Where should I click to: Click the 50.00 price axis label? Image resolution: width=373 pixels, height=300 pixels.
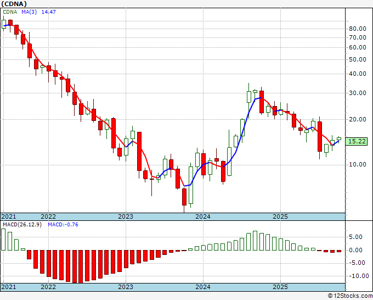tap(358, 59)
